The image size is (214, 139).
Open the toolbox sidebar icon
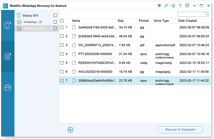[8, 87]
